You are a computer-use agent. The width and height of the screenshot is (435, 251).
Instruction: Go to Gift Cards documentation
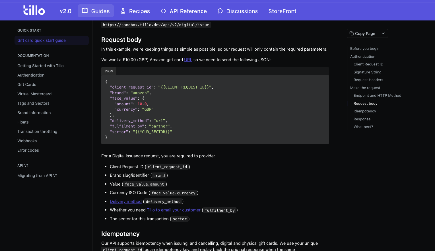click(27, 85)
